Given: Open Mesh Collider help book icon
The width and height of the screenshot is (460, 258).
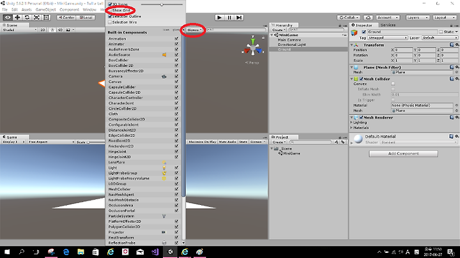Looking at the screenshot, I should (x=452, y=79).
